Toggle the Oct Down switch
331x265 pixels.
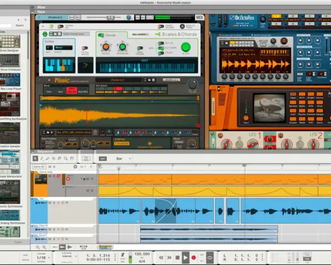[x=161, y=48]
